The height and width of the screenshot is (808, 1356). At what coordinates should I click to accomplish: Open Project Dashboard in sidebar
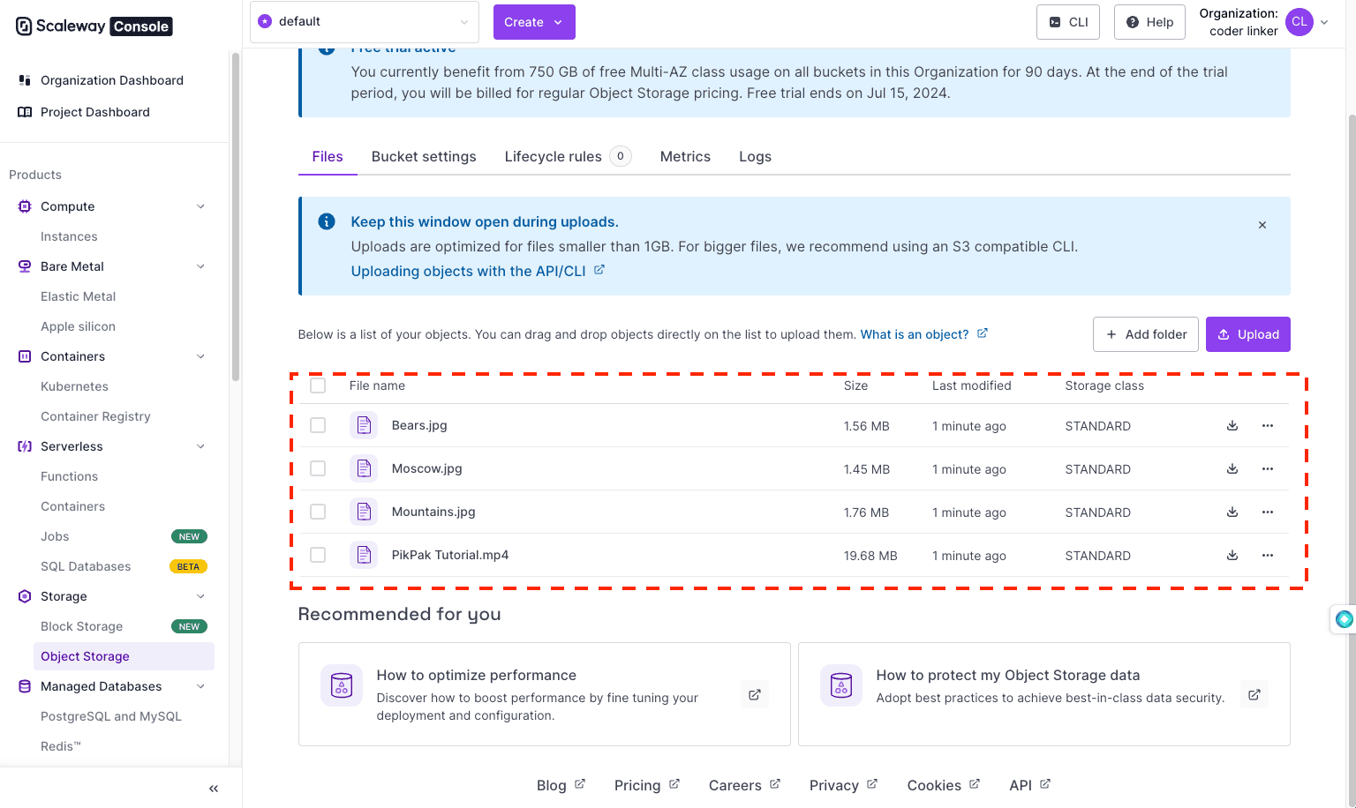pyautogui.click(x=95, y=112)
